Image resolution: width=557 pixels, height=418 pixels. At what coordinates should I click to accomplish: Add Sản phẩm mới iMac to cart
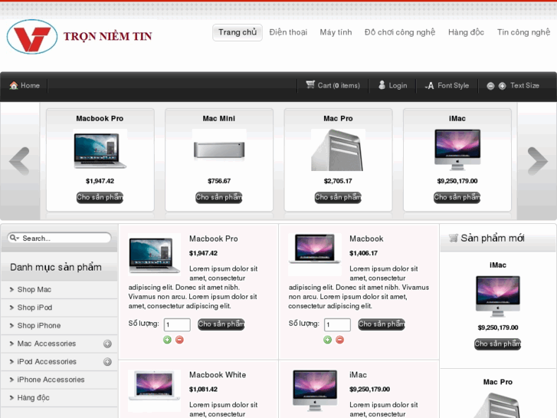[x=497, y=344]
